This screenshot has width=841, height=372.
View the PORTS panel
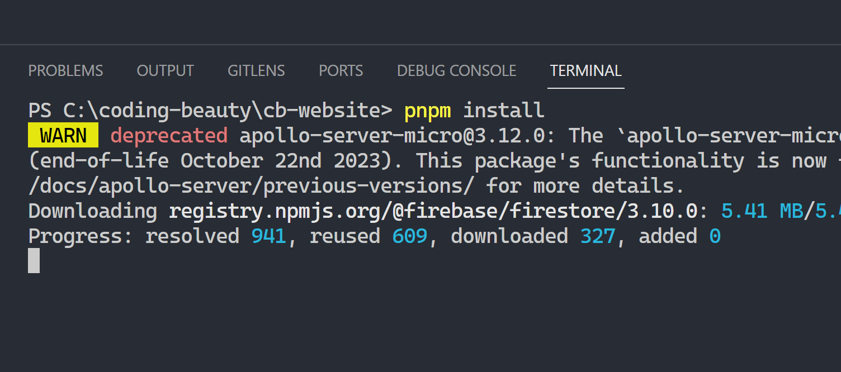(x=341, y=70)
